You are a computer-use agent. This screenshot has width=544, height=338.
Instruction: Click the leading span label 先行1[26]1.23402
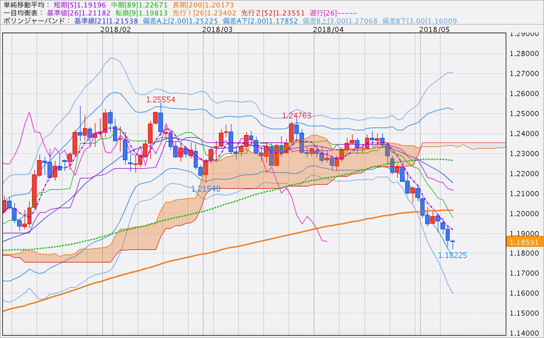pyautogui.click(x=204, y=13)
